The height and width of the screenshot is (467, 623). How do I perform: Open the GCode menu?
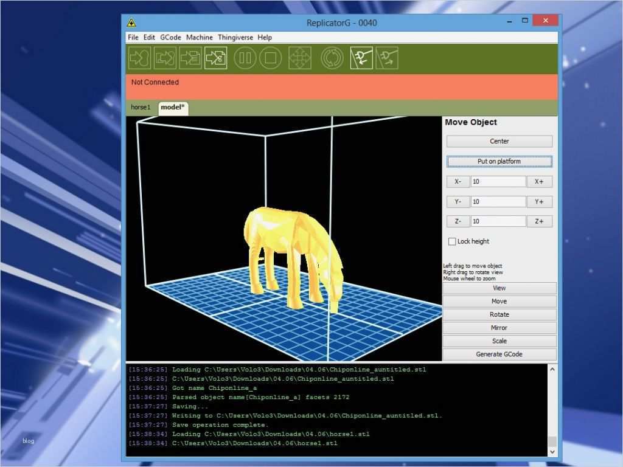[x=170, y=38]
